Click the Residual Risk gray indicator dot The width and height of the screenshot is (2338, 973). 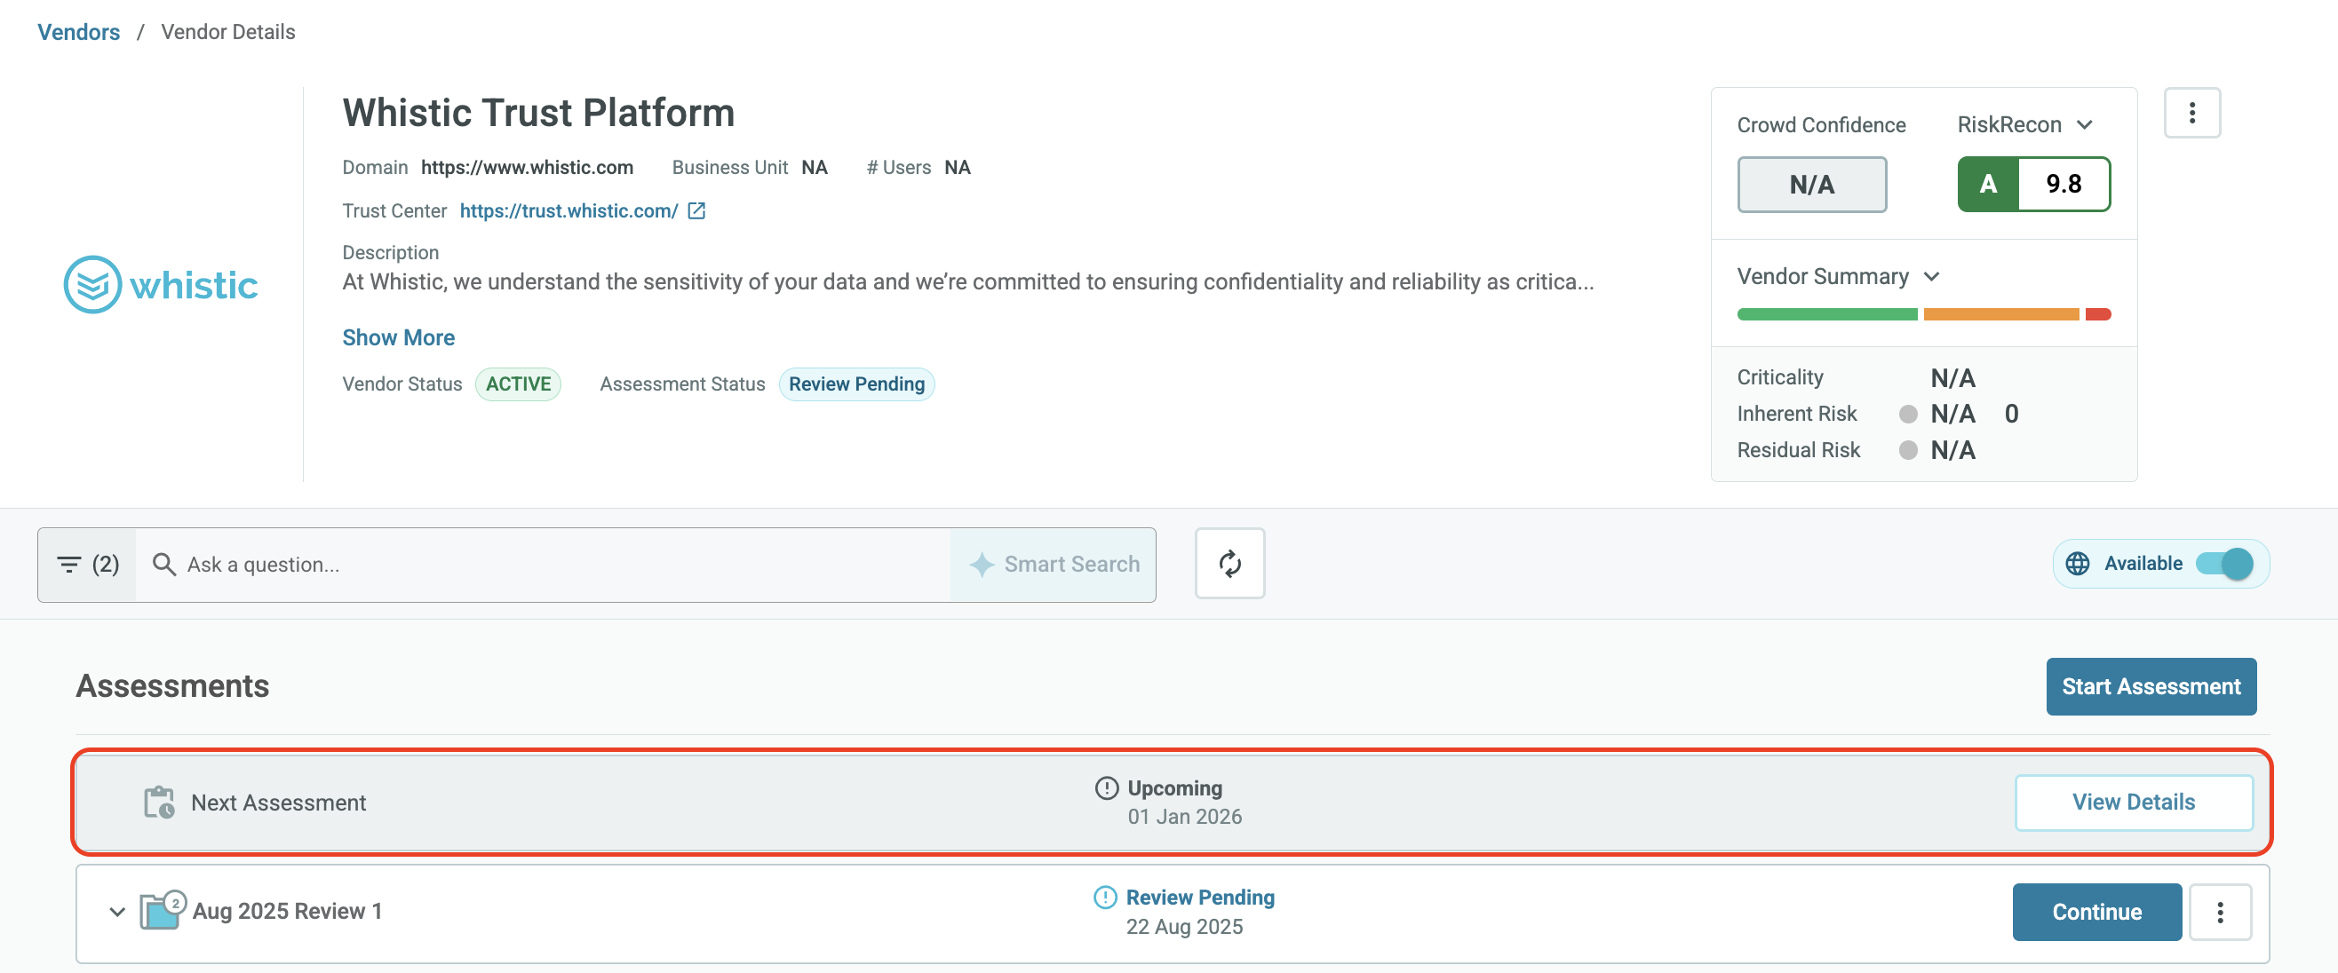coord(1908,450)
